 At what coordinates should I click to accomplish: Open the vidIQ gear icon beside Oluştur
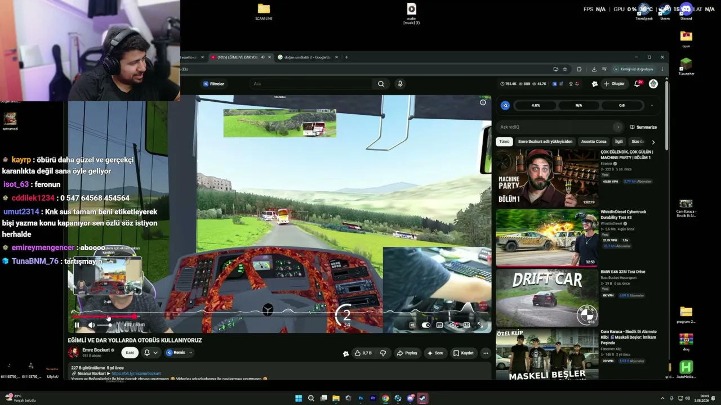(594, 84)
